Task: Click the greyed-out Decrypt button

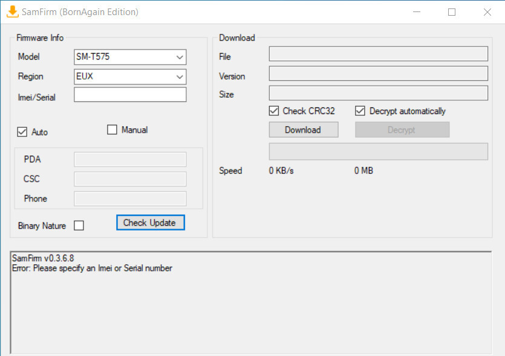Action: coord(402,130)
